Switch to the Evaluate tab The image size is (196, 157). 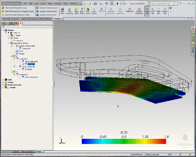(33, 19)
